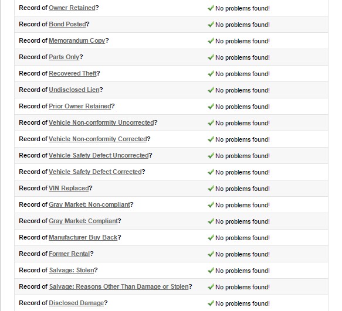Click green checkmark in VIN Replaced row

pyautogui.click(x=211, y=189)
